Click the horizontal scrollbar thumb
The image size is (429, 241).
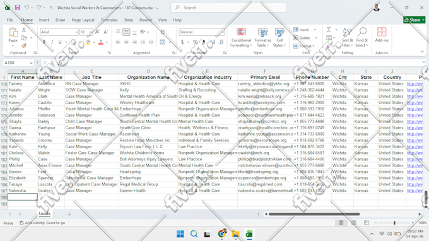tap(314, 215)
